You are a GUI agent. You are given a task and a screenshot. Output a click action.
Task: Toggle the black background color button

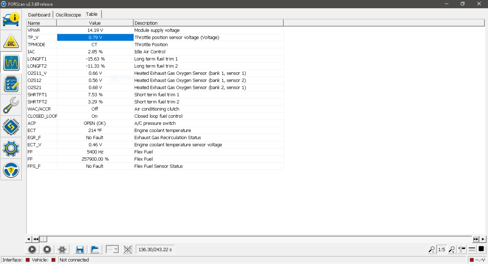point(481,249)
